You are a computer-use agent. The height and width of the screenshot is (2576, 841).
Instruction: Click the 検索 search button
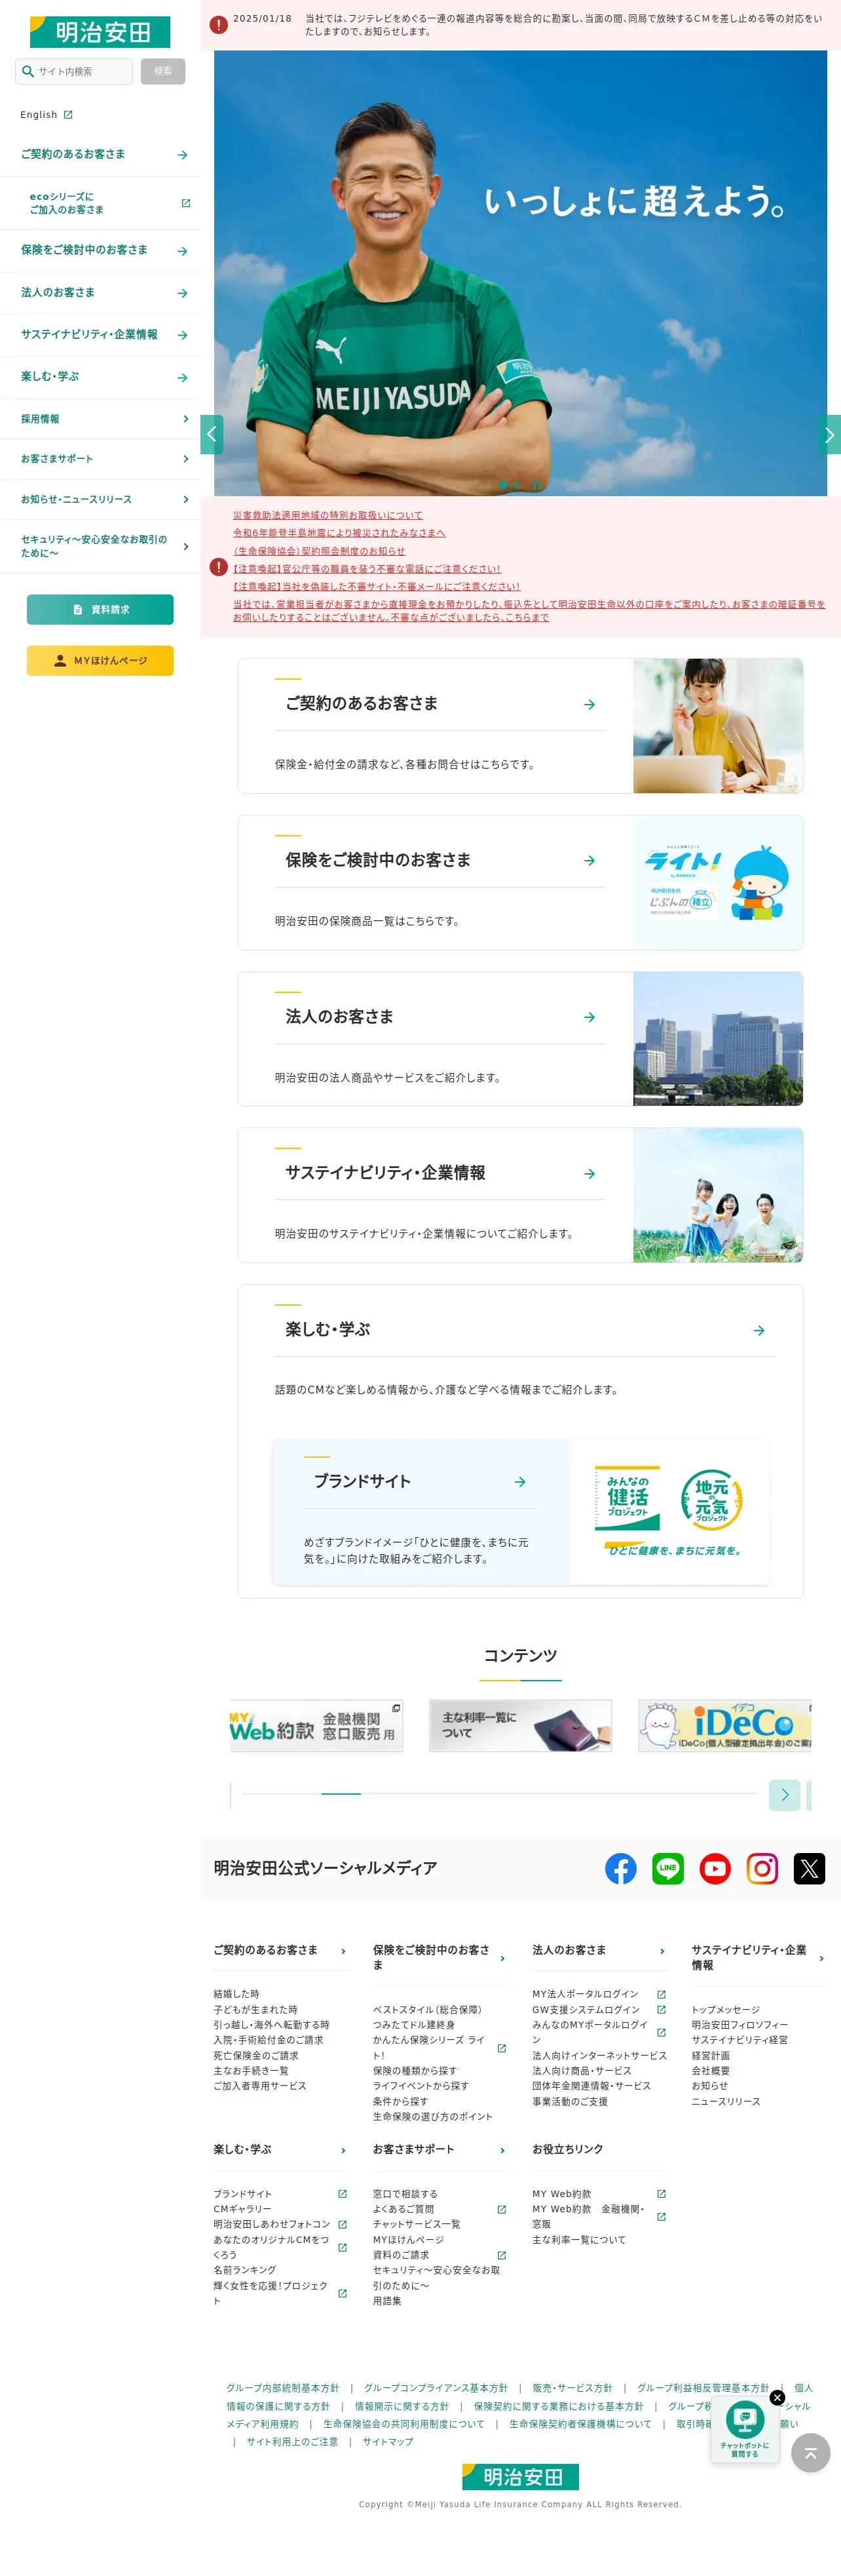tap(163, 71)
